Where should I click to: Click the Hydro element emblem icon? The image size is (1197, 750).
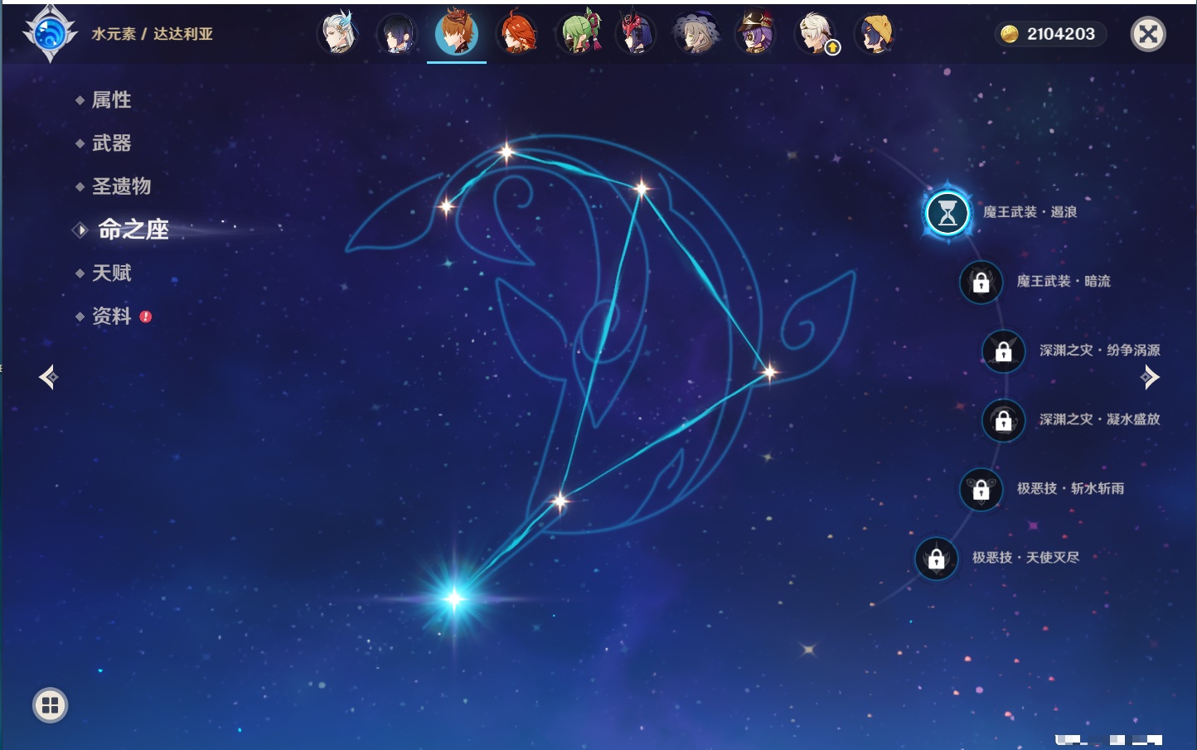tap(50, 34)
